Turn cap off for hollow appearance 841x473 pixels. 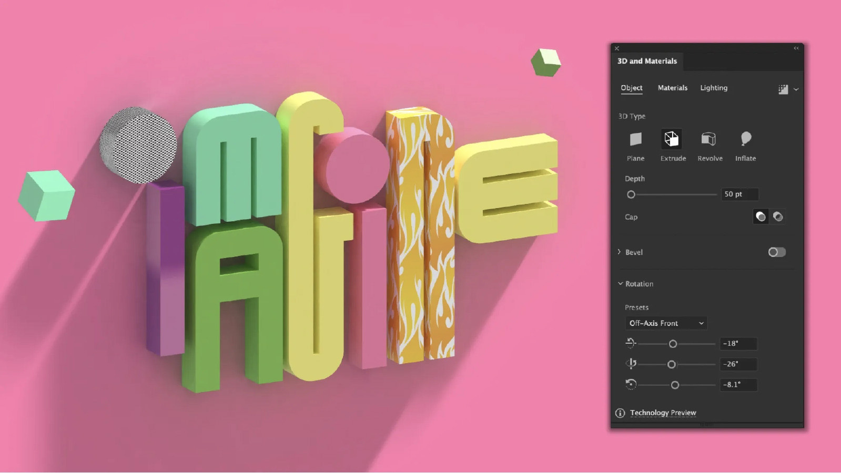[778, 217]
